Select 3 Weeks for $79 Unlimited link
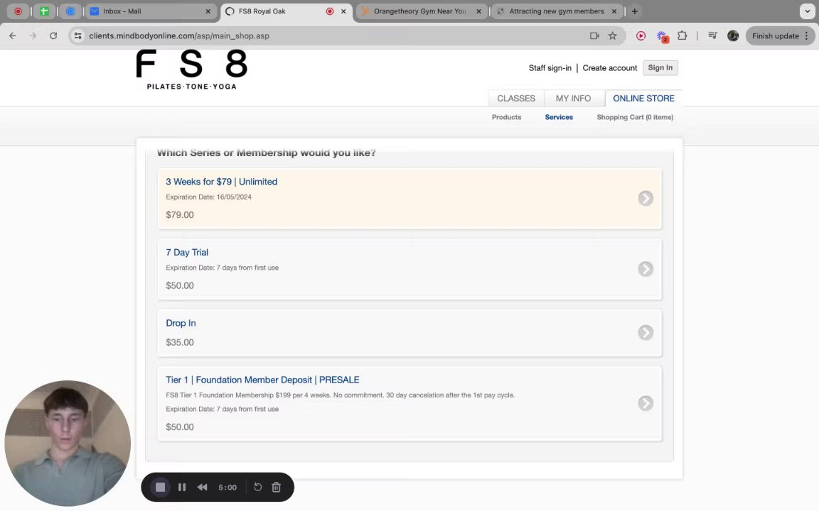This screenshot has width=819, height=511. tap(222, 182)
